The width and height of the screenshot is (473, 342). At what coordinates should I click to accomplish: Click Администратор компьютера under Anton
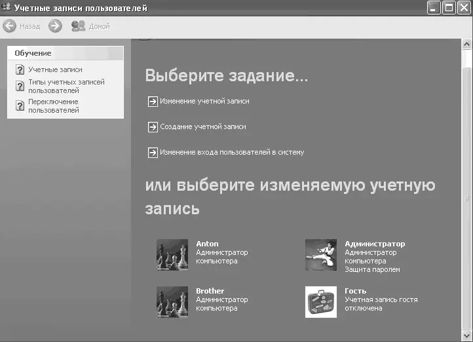click(222, 257)
